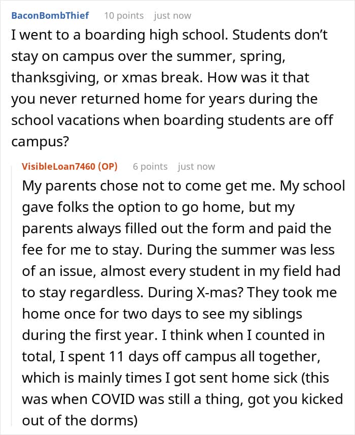
Task: Click the OP reply's "just now" timestamp
Action: pos(196,166)
